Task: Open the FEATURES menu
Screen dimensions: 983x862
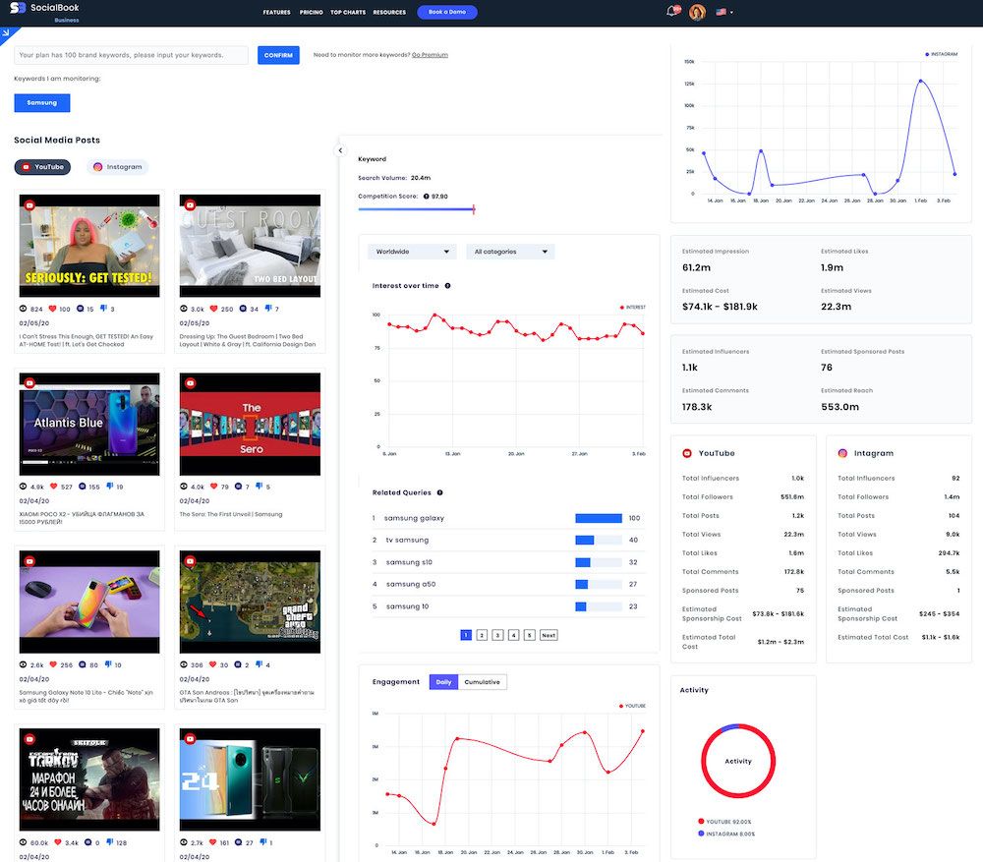Action: tap(276, 12)
